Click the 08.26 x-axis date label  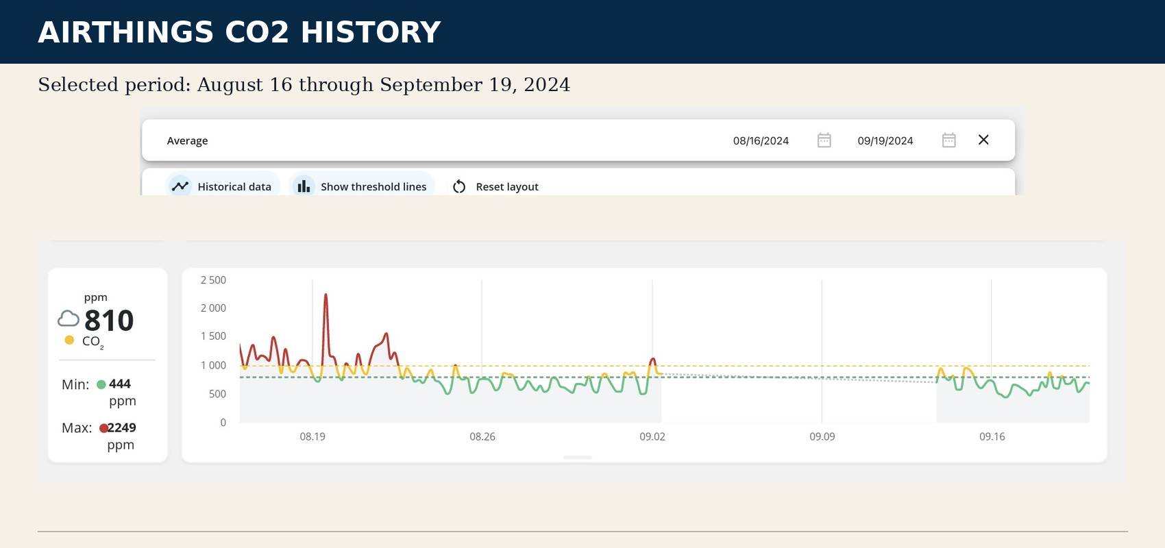482,436
